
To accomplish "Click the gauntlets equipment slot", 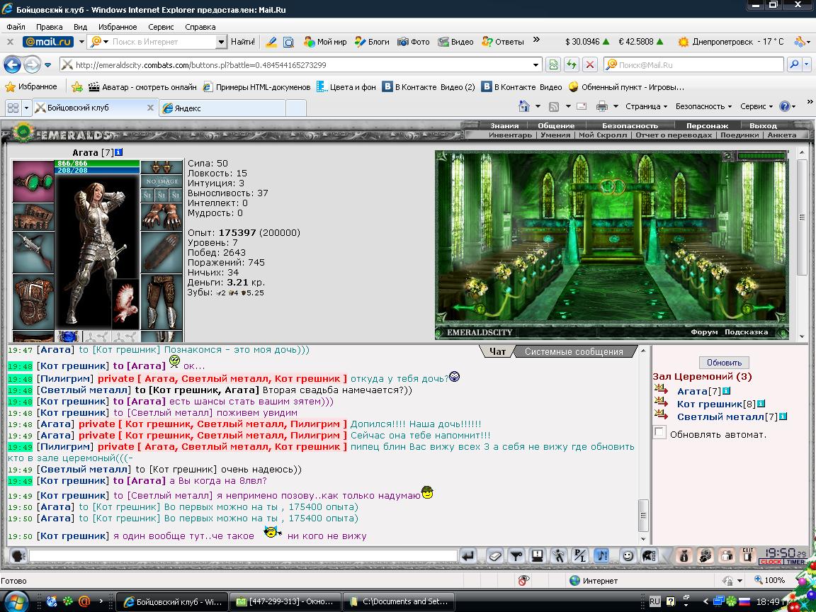I will [x=161, y=216].
